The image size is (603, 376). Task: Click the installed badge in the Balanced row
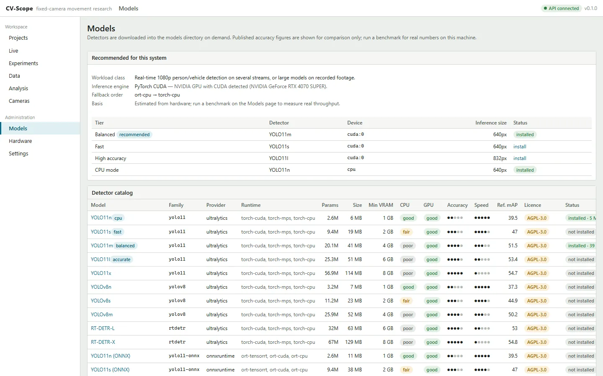[525, 135]
